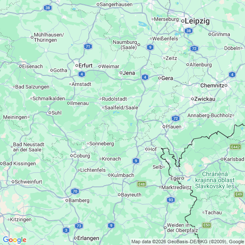245x245 pixels.
Task: Click the A70 highway shield near Bamberg
Action: 75,191
